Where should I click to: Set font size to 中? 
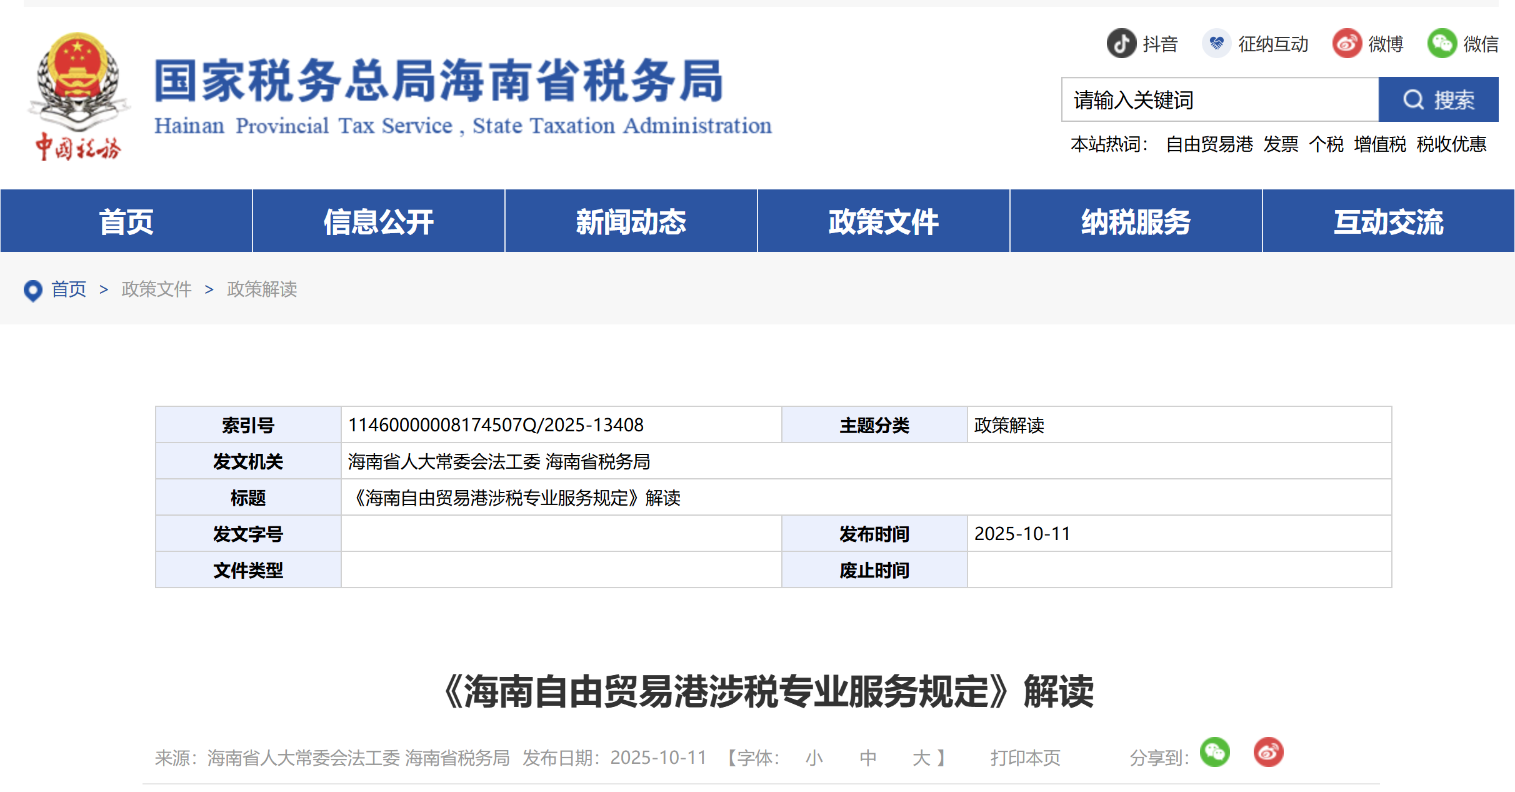pos(867,758)
